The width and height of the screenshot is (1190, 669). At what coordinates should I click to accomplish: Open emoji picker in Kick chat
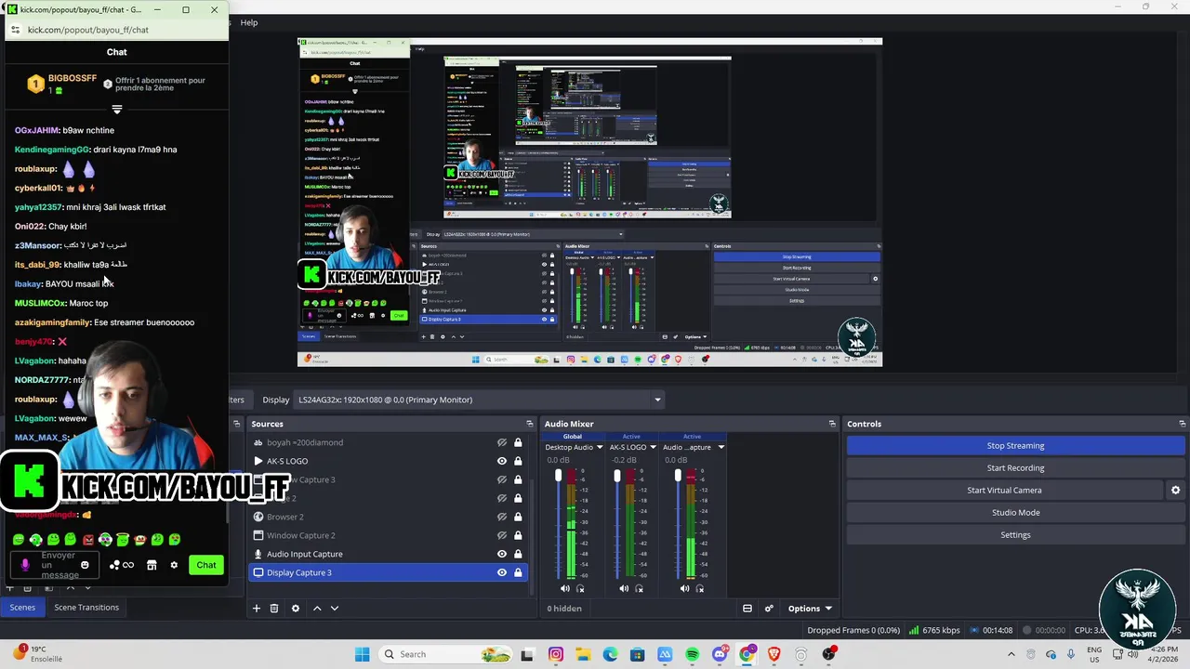pos(85,565)
